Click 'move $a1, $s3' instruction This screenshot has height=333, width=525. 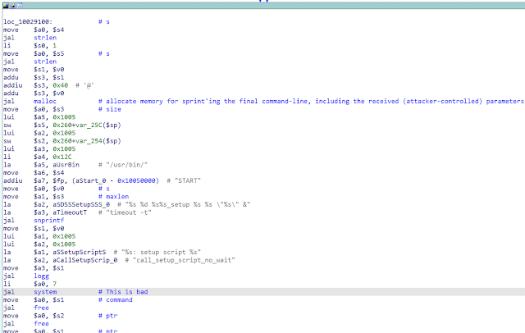34,197
